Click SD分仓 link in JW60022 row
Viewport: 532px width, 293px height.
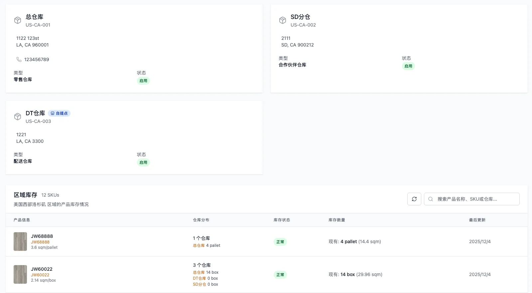[x=199, y=284]
